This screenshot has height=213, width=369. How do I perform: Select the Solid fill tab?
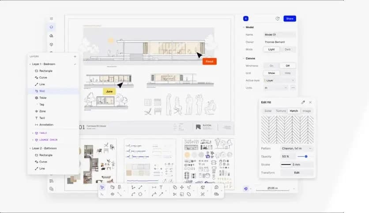coord(268,111)
